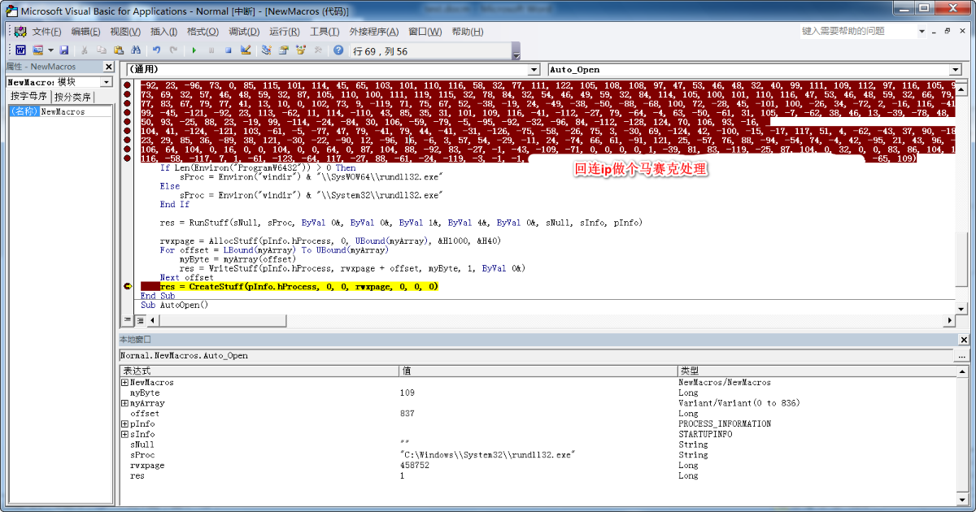
Task: Expand the myArray variable node
Action: click(x=124, y=403)
